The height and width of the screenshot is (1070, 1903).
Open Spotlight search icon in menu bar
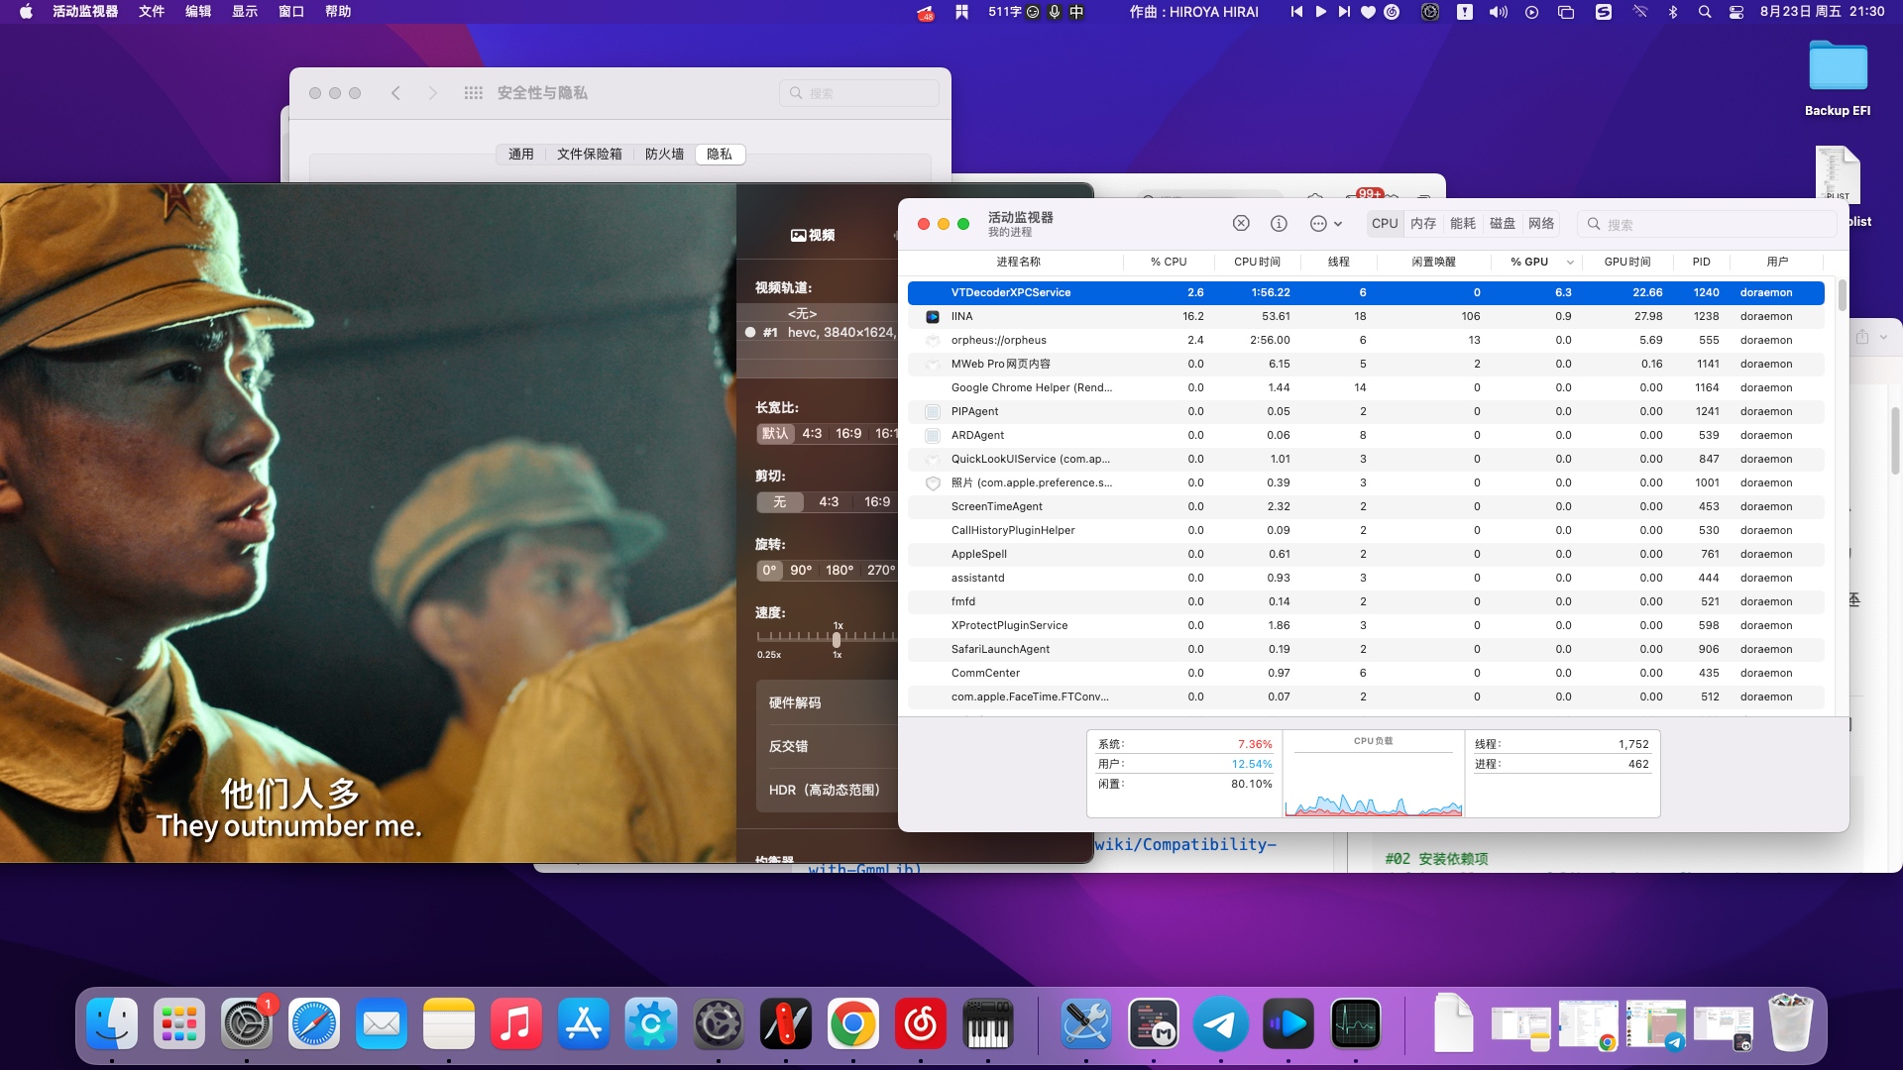[1705, 12]
